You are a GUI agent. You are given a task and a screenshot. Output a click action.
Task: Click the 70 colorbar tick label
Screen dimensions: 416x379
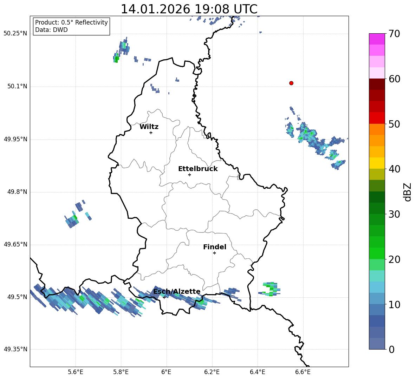(x=394, y=34)
